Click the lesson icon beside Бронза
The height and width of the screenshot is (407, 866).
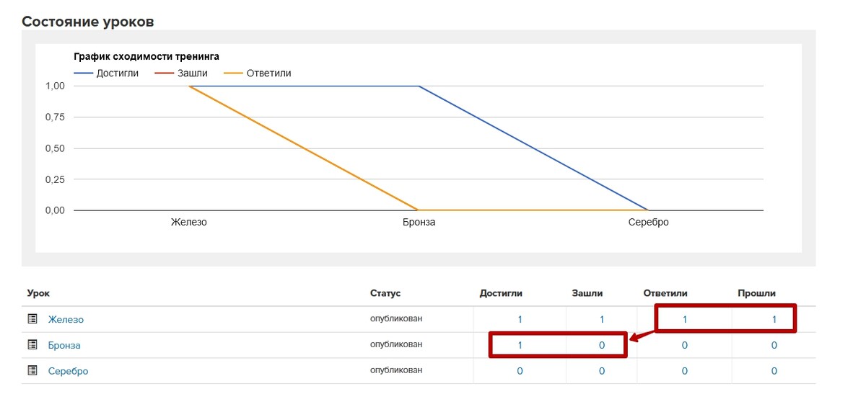32,345
